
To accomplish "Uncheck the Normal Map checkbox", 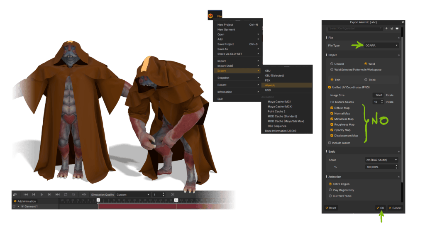I will (x=332, y=114).
